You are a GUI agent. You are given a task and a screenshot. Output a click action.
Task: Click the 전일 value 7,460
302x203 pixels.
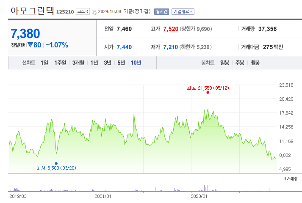coord(124,29)
